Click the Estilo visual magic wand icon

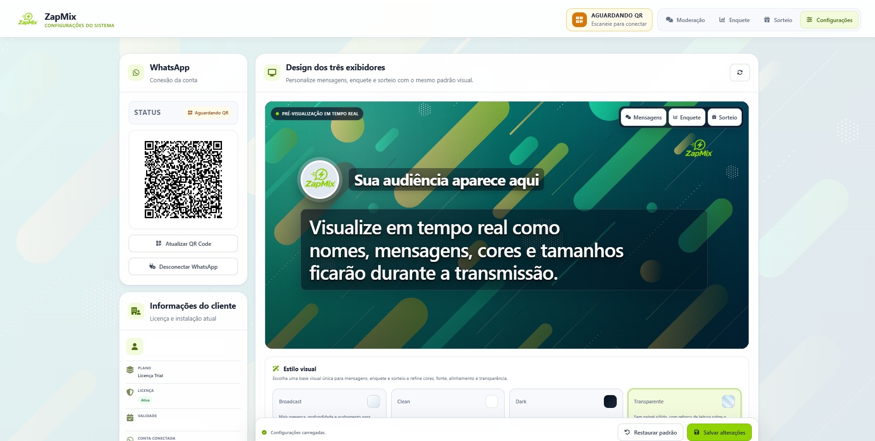coord(276,368)
